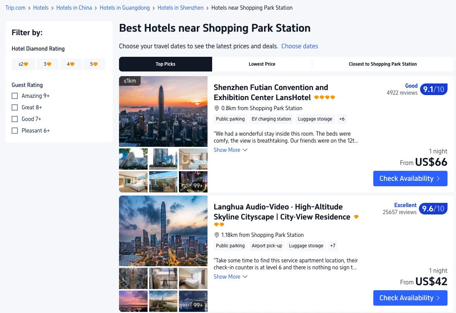Open Langhua 99+ photos thumbnail
This screenshot has width=456, height=313.
pos(193,301)
